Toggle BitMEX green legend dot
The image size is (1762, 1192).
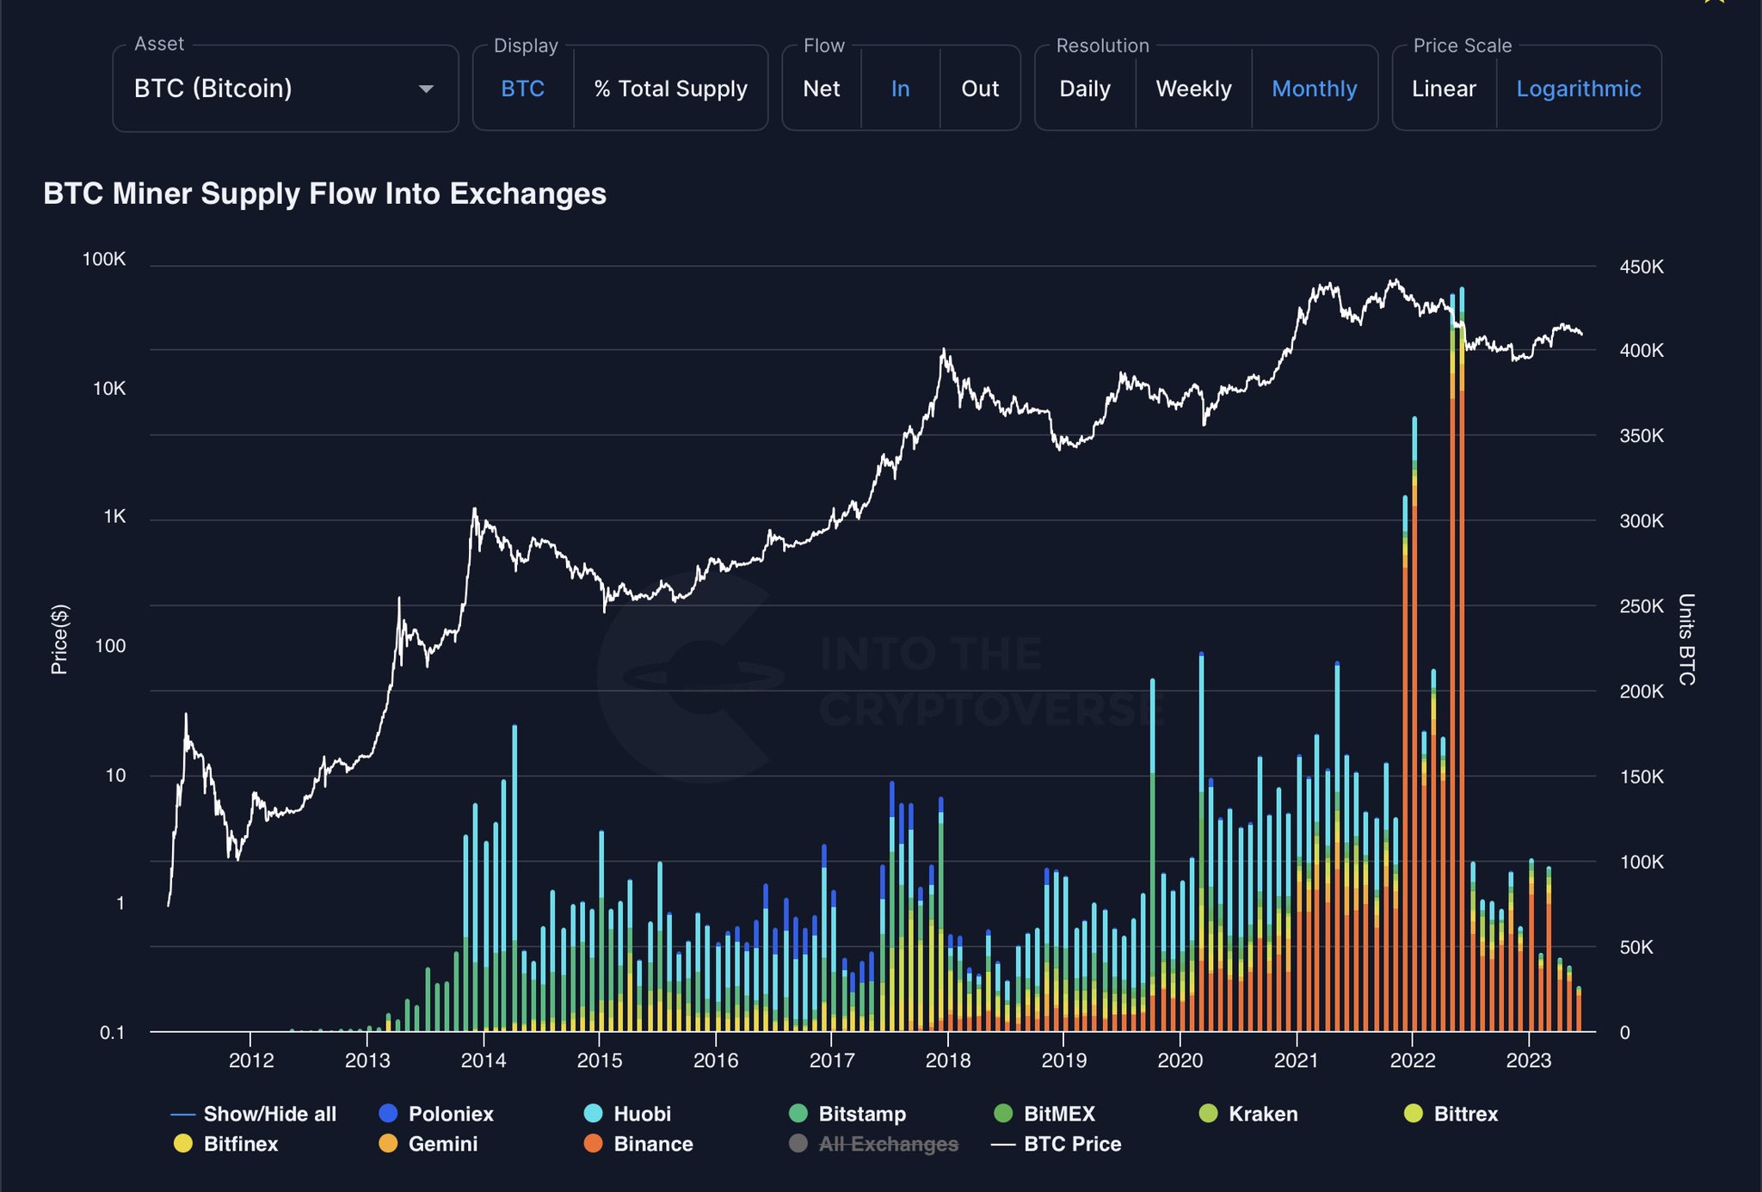click(x=1003, y=1113)
